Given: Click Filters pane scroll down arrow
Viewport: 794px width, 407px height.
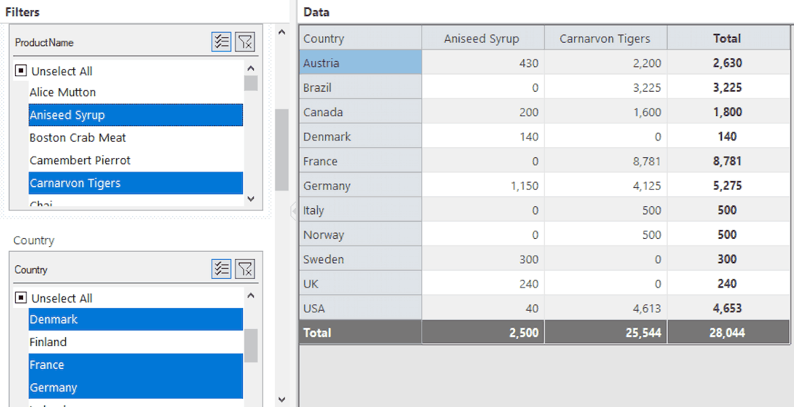Looking at the screenshot, I should click(282, 400).
